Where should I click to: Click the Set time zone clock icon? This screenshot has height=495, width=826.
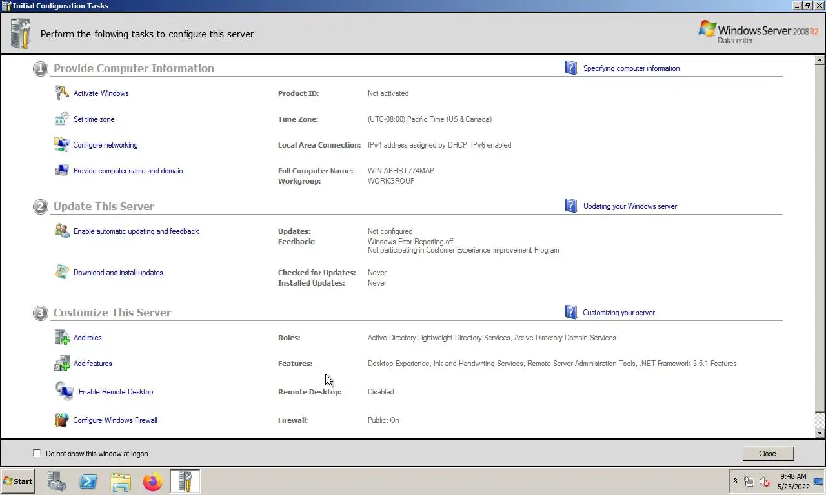[x=61, y=119]
